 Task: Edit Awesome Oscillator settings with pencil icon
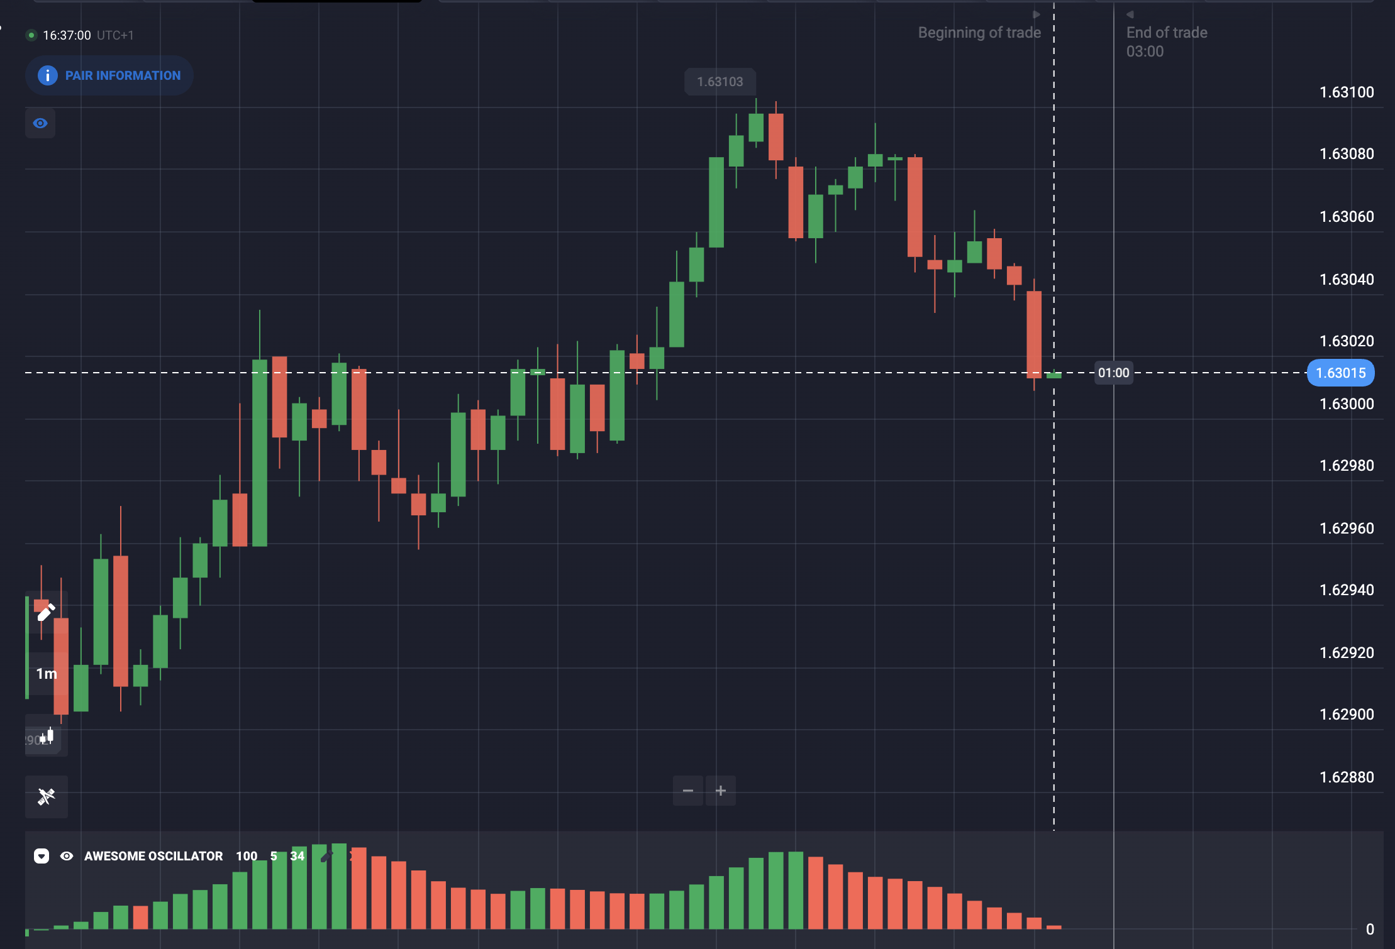(326, 856)
